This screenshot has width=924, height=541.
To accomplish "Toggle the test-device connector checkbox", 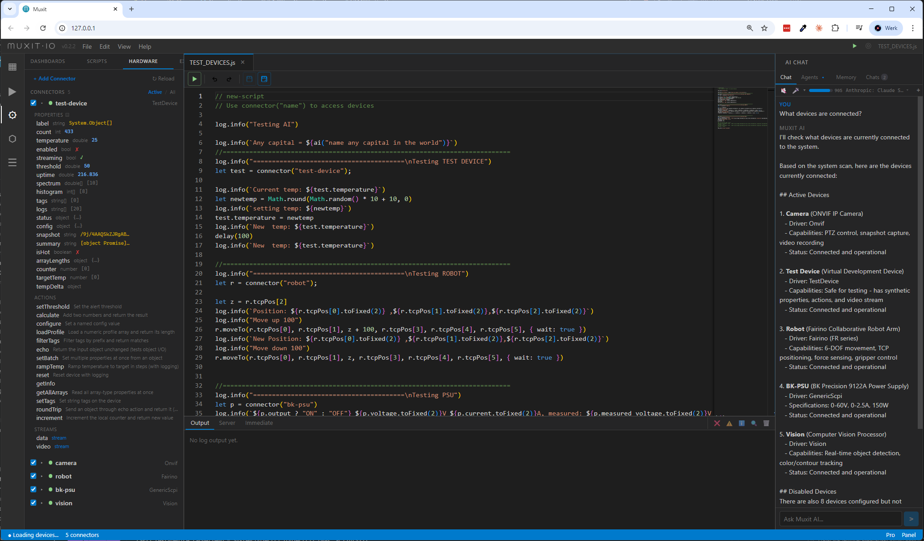I will (x=34, y=103).
